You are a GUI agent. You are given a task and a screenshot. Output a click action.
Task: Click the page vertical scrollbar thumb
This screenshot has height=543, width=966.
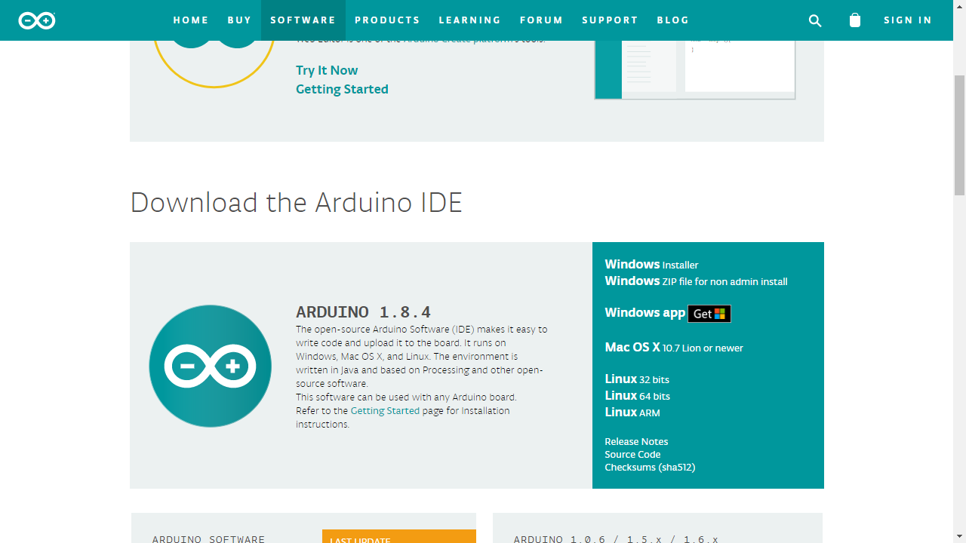pyautogui.click(x=959, y=134)
